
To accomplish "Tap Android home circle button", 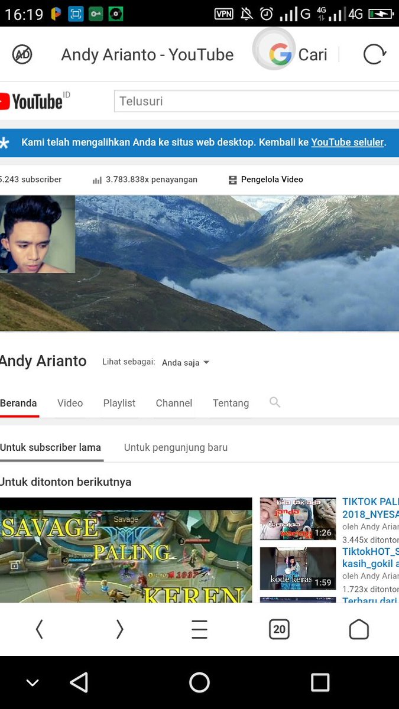I will pyautogui.click(x=199, y=682).
